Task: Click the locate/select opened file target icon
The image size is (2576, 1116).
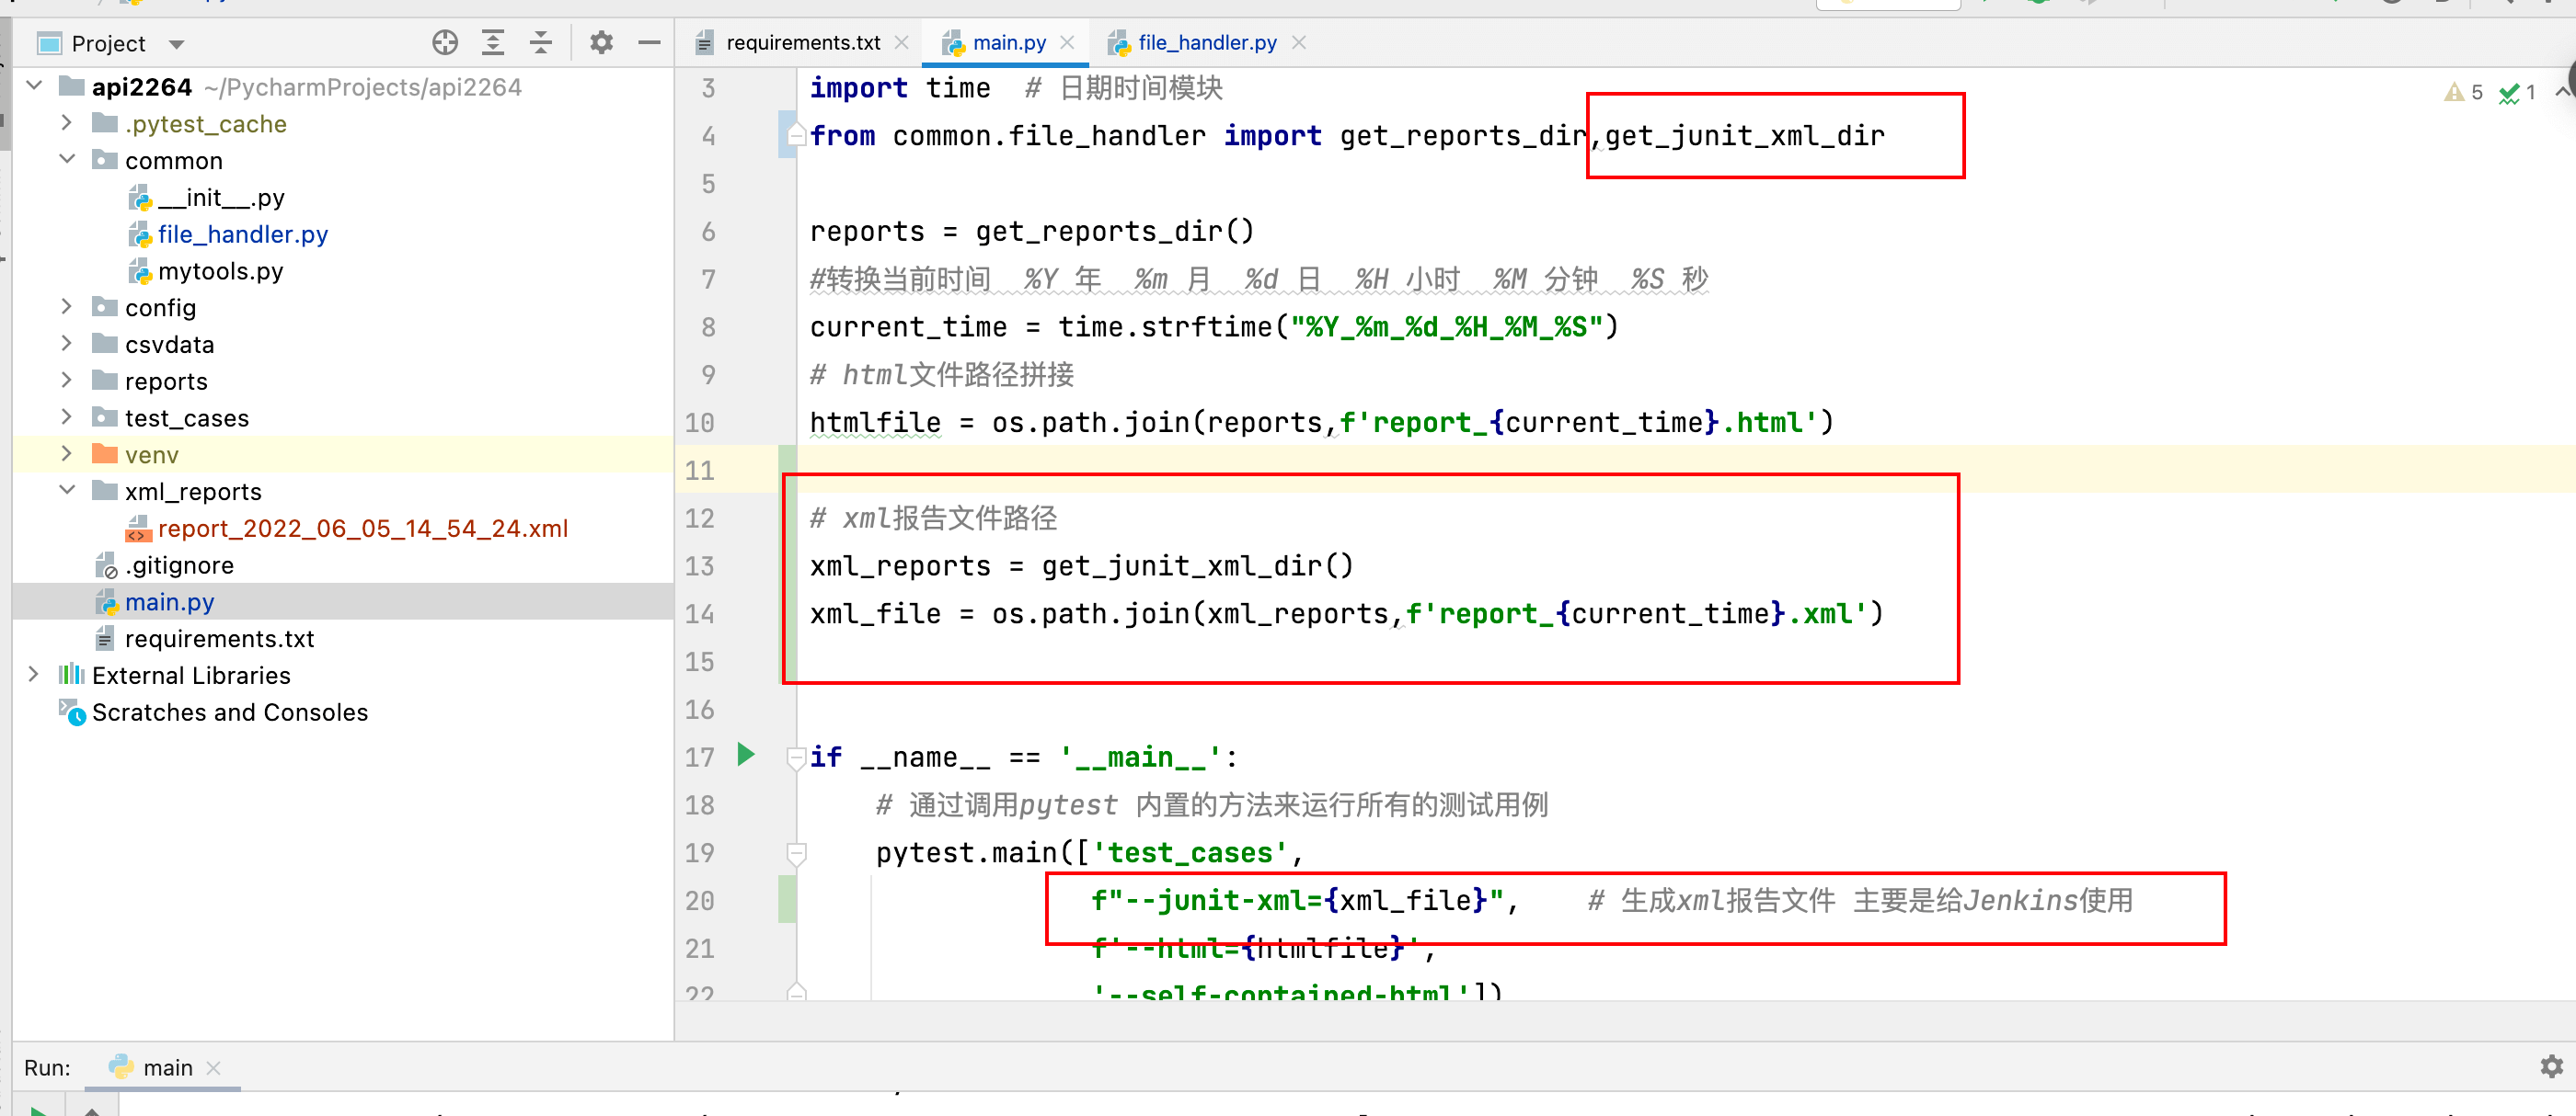Action: point(445,43)
